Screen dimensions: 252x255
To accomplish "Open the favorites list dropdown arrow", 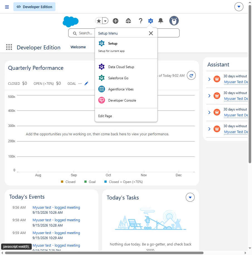I will coord(105,21).
